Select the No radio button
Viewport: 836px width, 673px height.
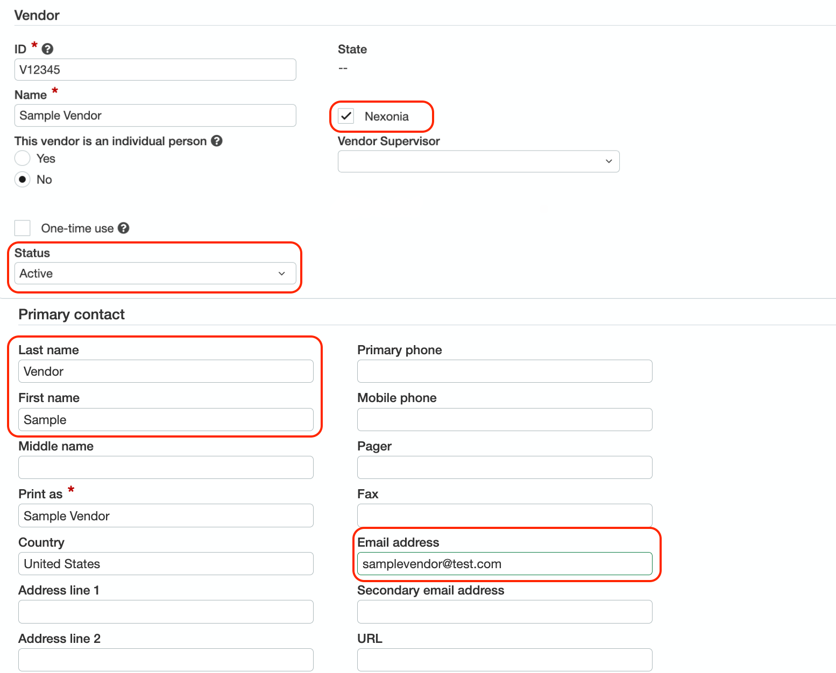click(x=23, y=180)
